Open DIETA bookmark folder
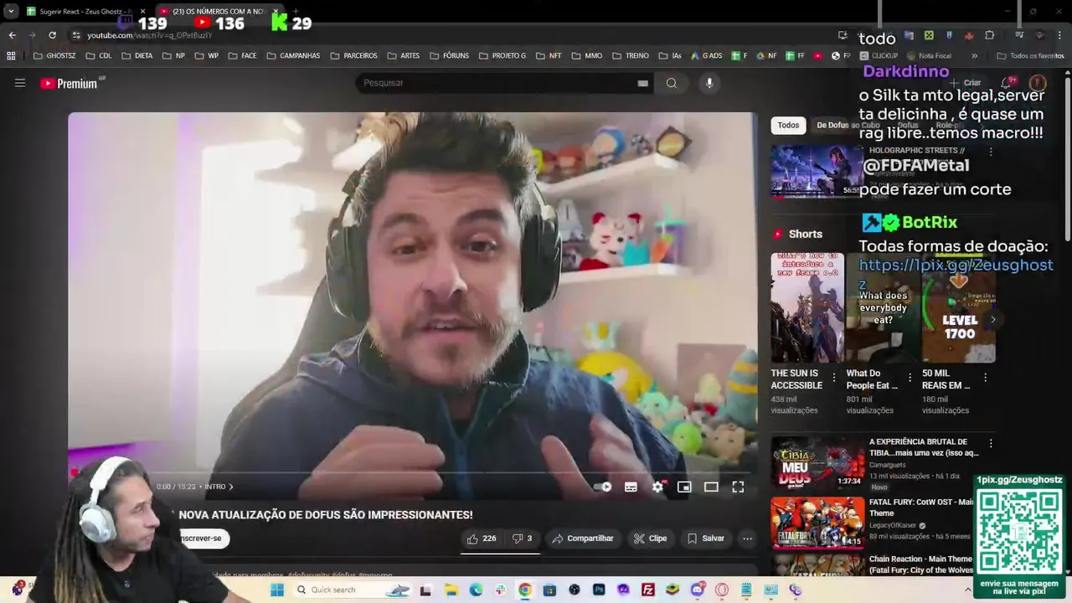1072x603 pixels. point(137,55)
